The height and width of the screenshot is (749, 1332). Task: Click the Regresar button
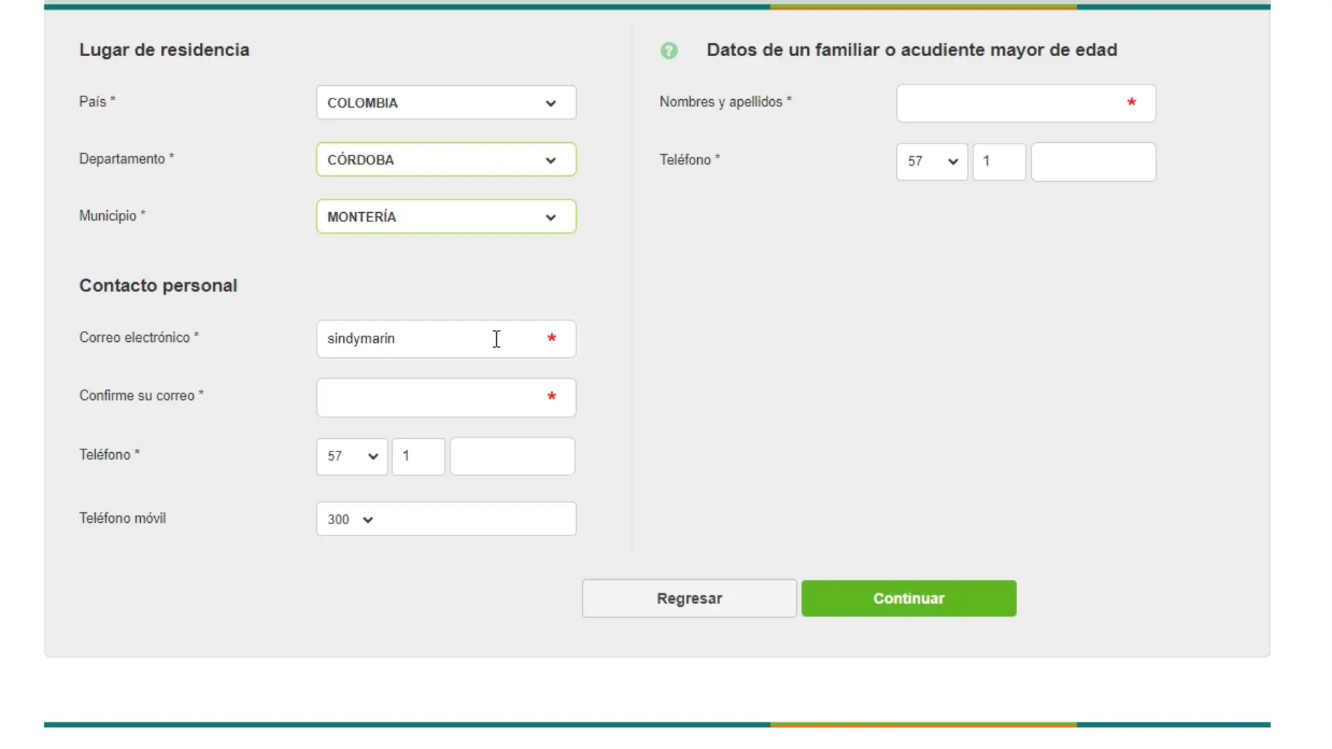point(689,598)
